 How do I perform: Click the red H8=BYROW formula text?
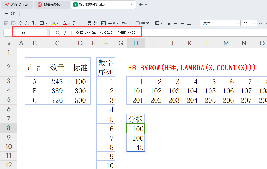point(192,68)
